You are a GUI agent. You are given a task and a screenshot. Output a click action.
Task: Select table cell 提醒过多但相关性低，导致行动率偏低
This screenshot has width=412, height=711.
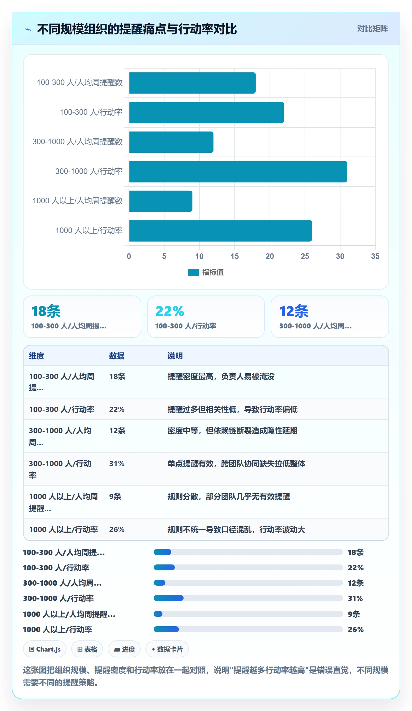pos(232,409)
